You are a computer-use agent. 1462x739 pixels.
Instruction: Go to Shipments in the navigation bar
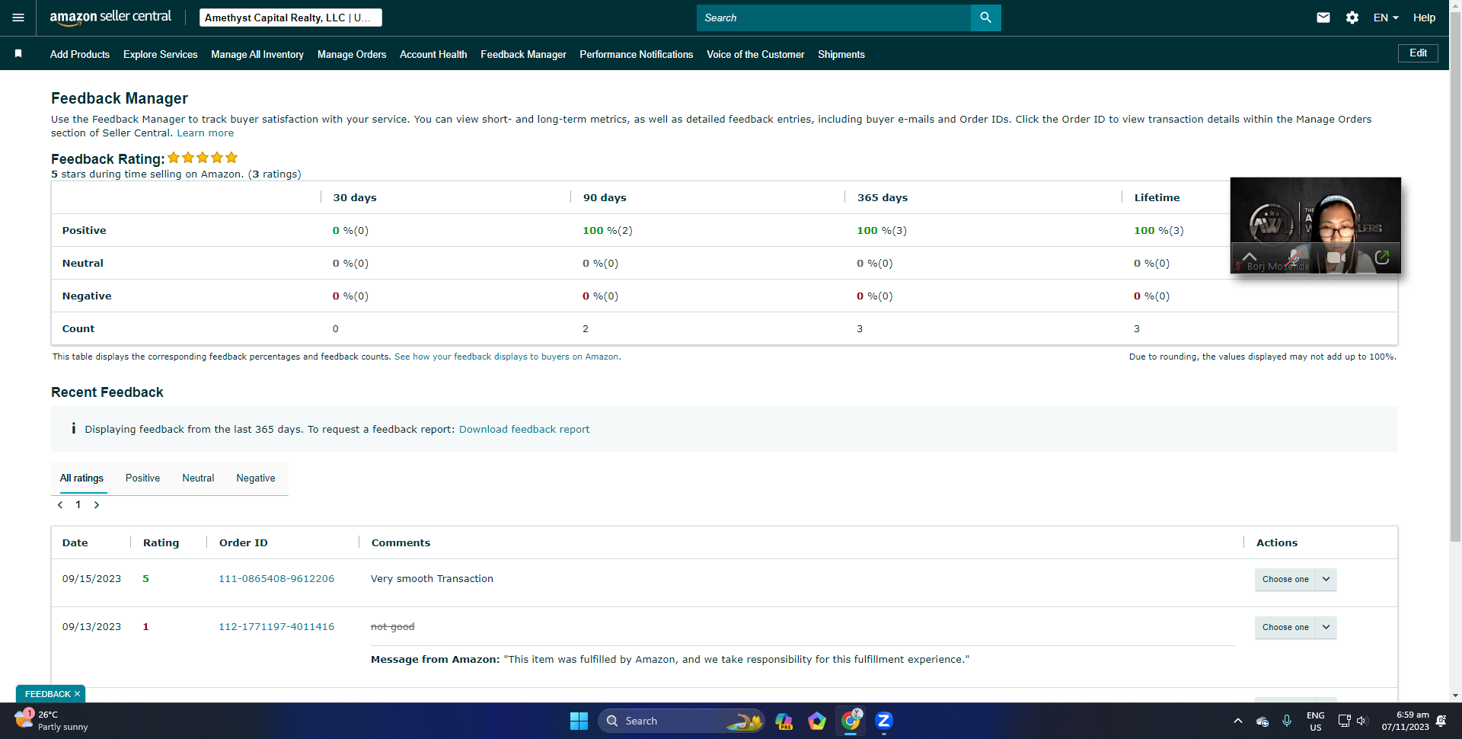tap(841, 54)
